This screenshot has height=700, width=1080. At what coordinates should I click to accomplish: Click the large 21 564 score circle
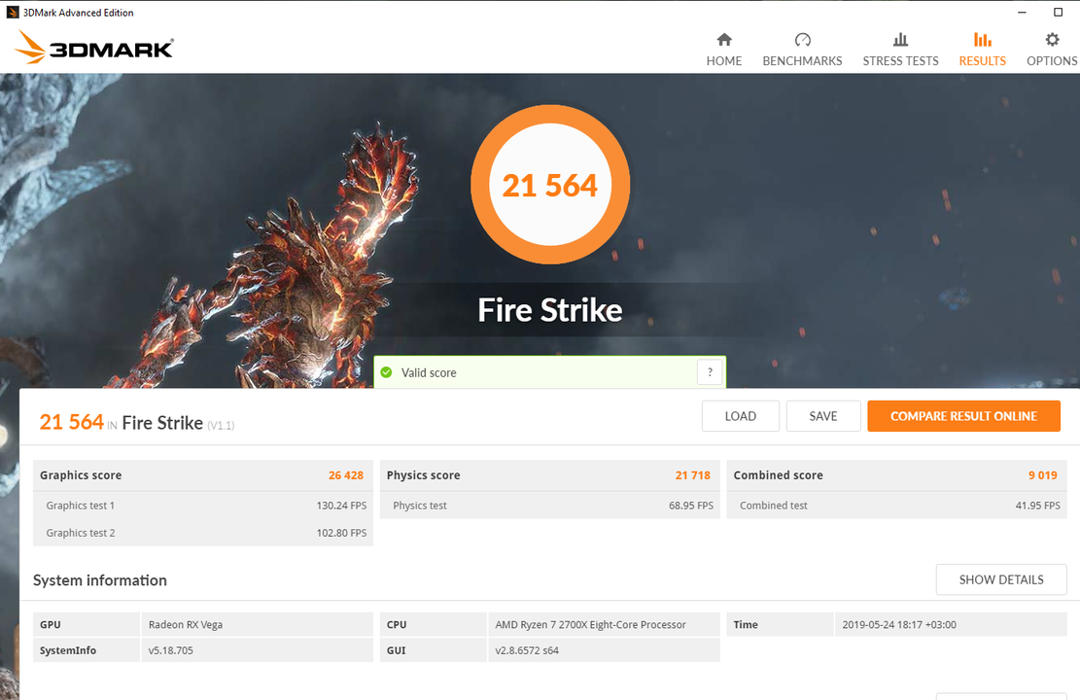pyautogui.click(x=549, y=185)
